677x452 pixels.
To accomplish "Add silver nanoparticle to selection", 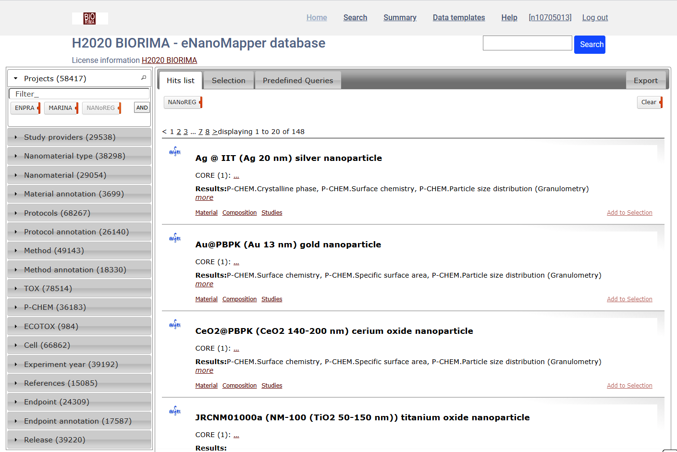I will pyautogui.click(x=629, y=213).
